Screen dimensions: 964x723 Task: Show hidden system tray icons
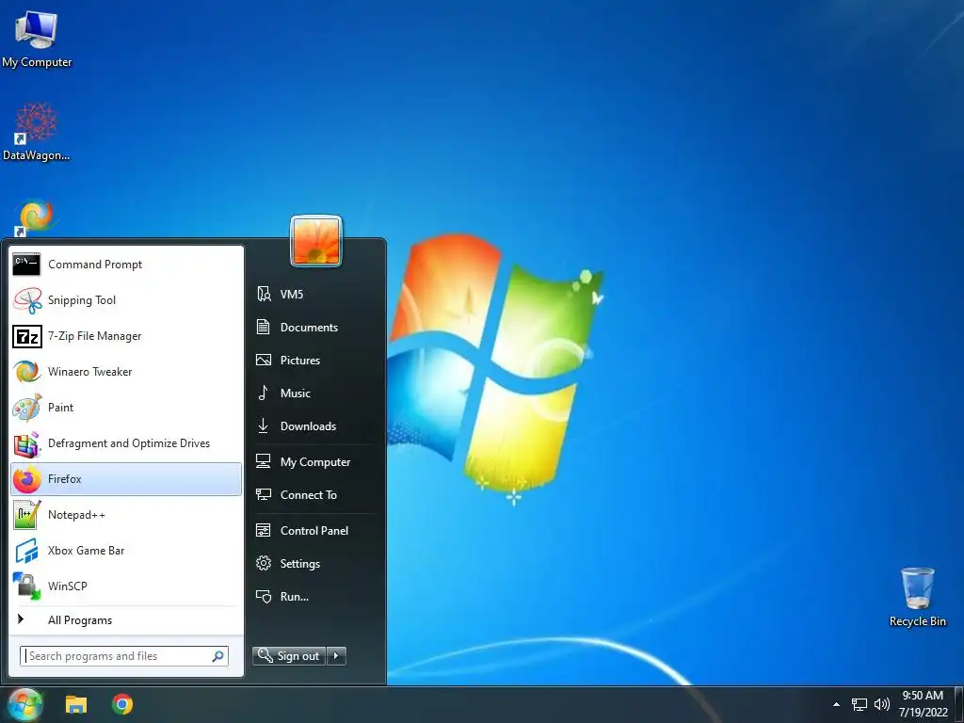tap(836, 704)
